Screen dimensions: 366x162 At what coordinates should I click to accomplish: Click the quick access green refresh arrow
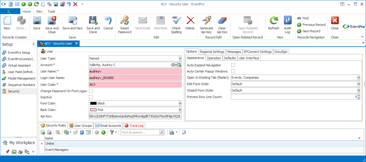coord(36,4)
